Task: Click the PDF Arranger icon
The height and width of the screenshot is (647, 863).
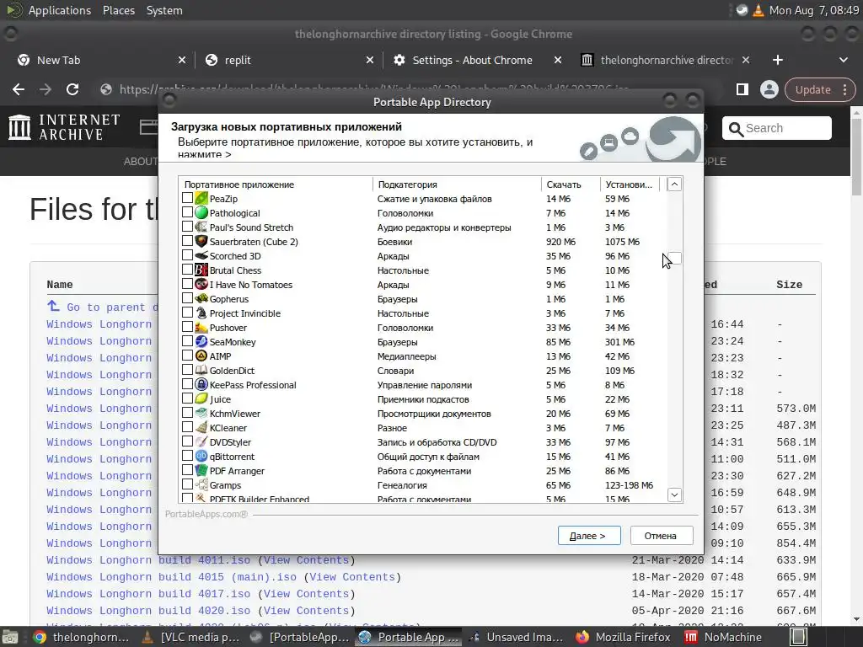Action: pos(201,470)
